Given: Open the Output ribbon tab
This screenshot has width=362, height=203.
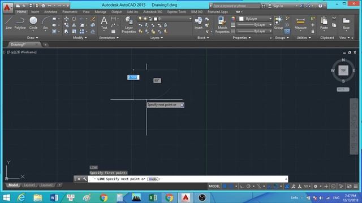Looking at the screenshot, I should coord(117,12).
